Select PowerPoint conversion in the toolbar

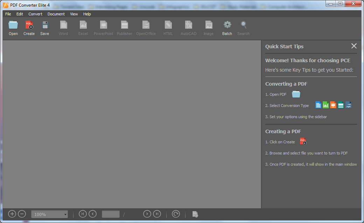pyautogui.click(x=104, y=25)
